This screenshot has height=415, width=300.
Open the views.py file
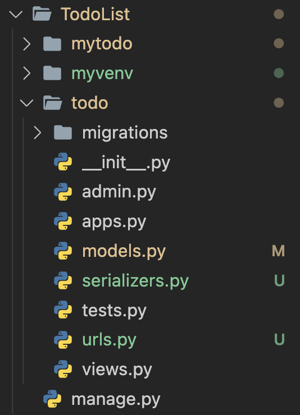point(117,370)
